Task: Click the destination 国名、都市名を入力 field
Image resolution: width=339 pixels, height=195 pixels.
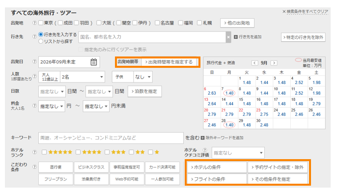Action: (152, 37)
